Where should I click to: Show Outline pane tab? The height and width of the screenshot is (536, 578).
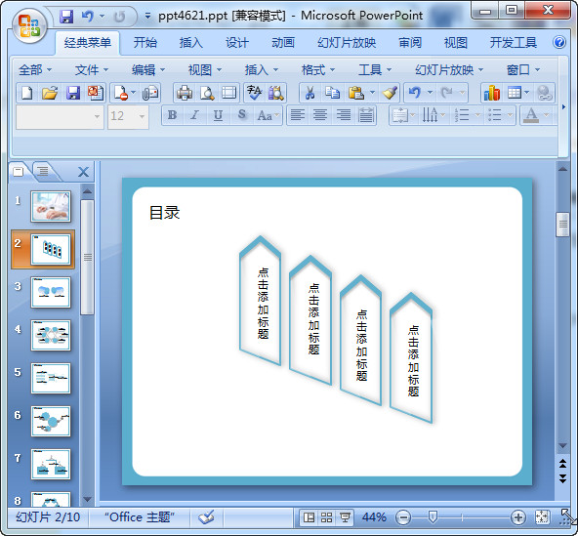(43, 171)
